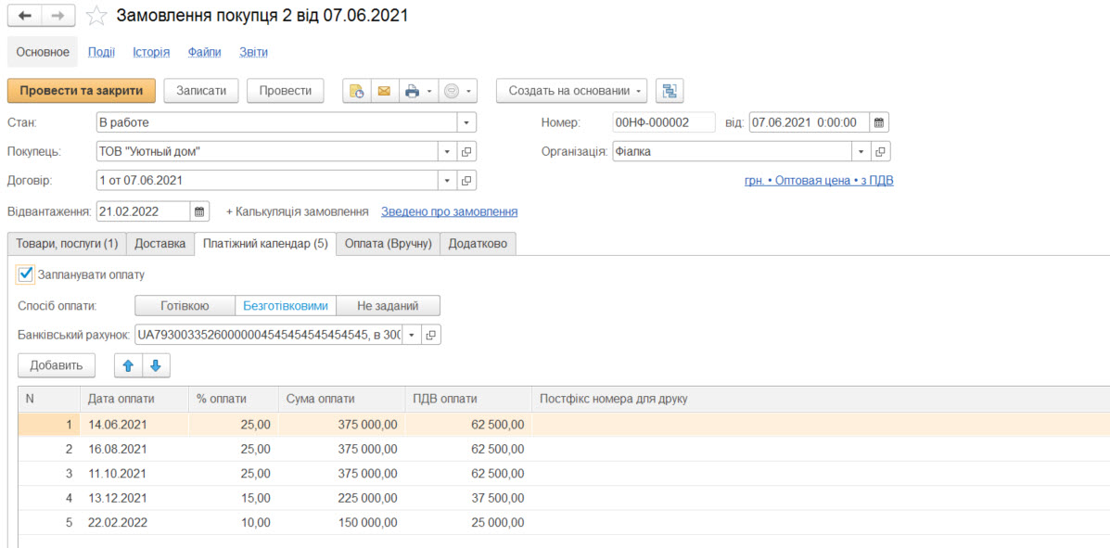Image resolution: width=1110 pixels, height=548 pixels.
Task: Open calendar picker for Відвантаження date
Action: pos(200,211)
